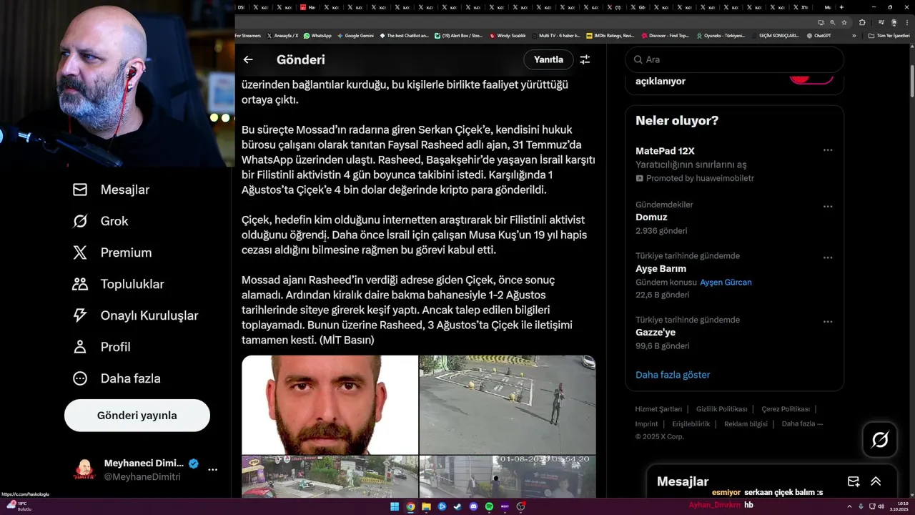Open a new browser tab with plus button
This screenshot has width=915, height=515.
coord(842,7)
